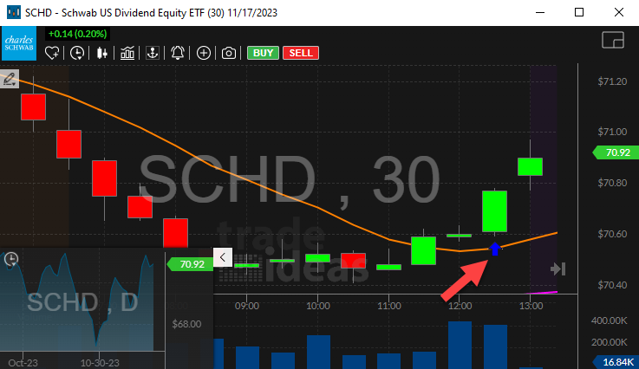The width and height of the screenshot is (639, 369).
Task: Click the green BUY button
Action: pos(263,53)
